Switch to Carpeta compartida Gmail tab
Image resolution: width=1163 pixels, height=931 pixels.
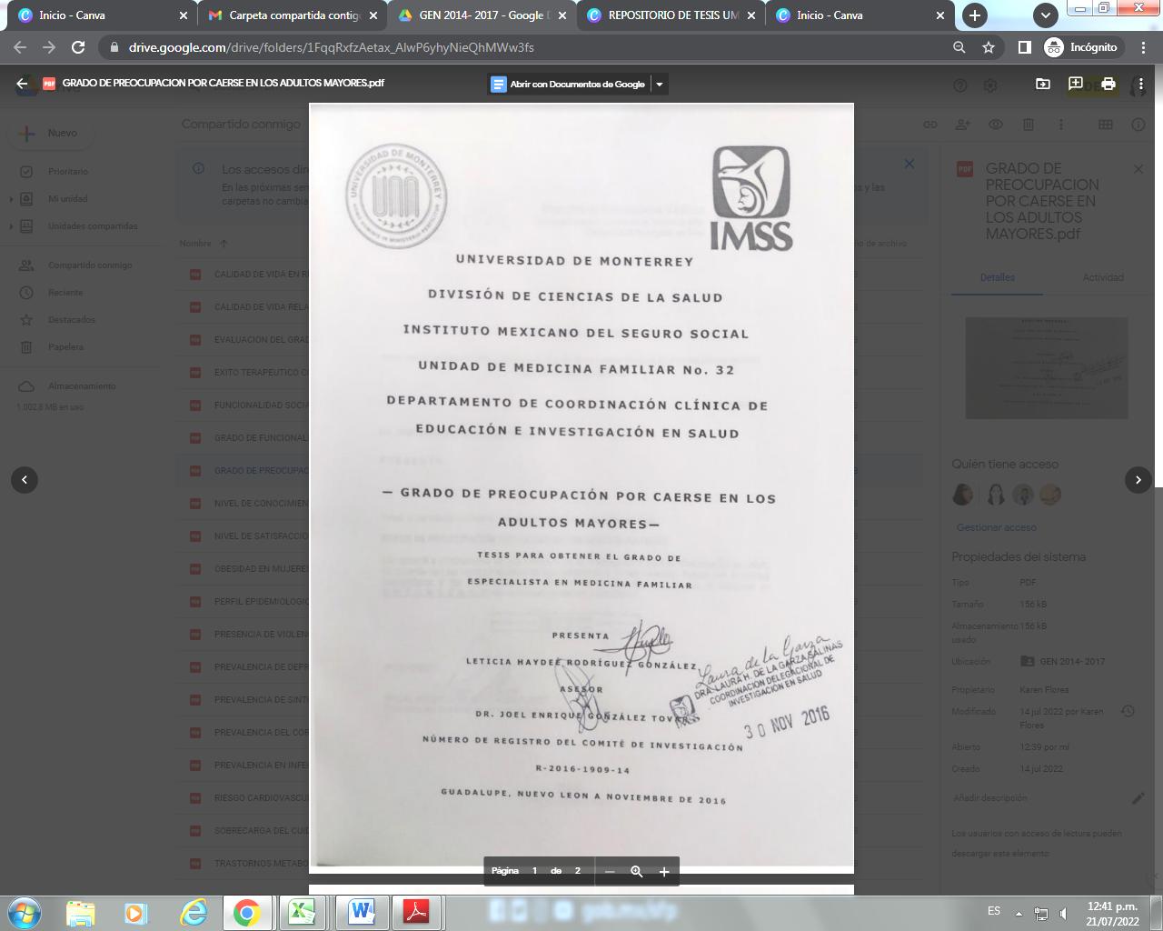(293, 15)
